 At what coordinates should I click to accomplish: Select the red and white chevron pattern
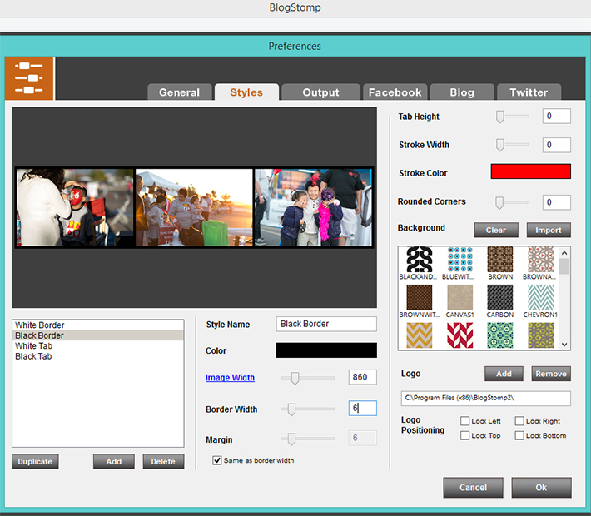tap(459, 335)
